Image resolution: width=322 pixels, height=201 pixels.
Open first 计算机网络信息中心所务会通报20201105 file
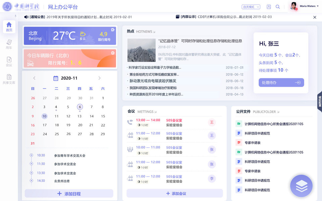click(x=274, y=124)
